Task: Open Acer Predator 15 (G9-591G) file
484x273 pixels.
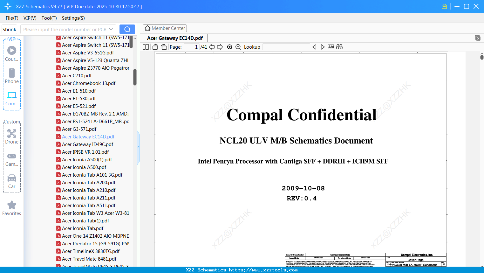Action: [93, 244]
